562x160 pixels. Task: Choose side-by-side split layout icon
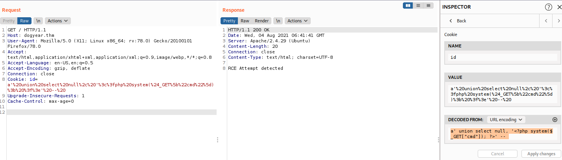tap(408, 5)
